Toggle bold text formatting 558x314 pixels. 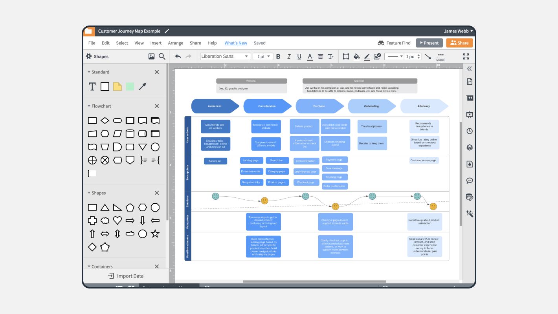tap(278, 56)
